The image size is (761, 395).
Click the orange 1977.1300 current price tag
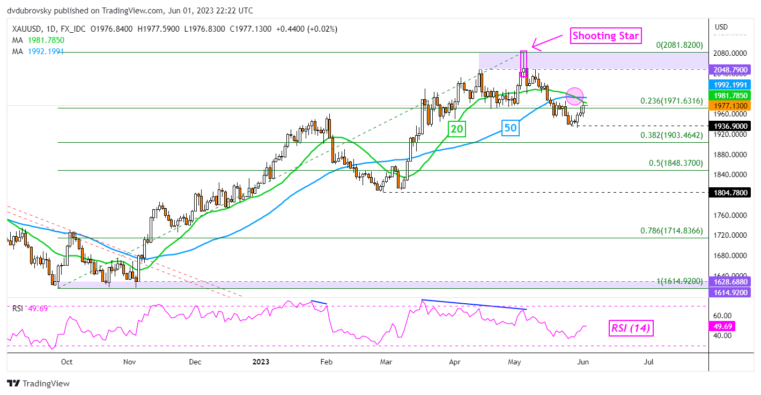[731, 106]
